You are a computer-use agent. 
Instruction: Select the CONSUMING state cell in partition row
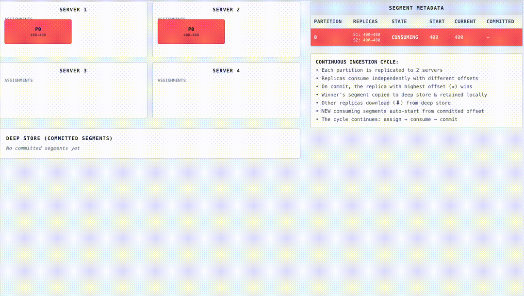tap(405, 37)
